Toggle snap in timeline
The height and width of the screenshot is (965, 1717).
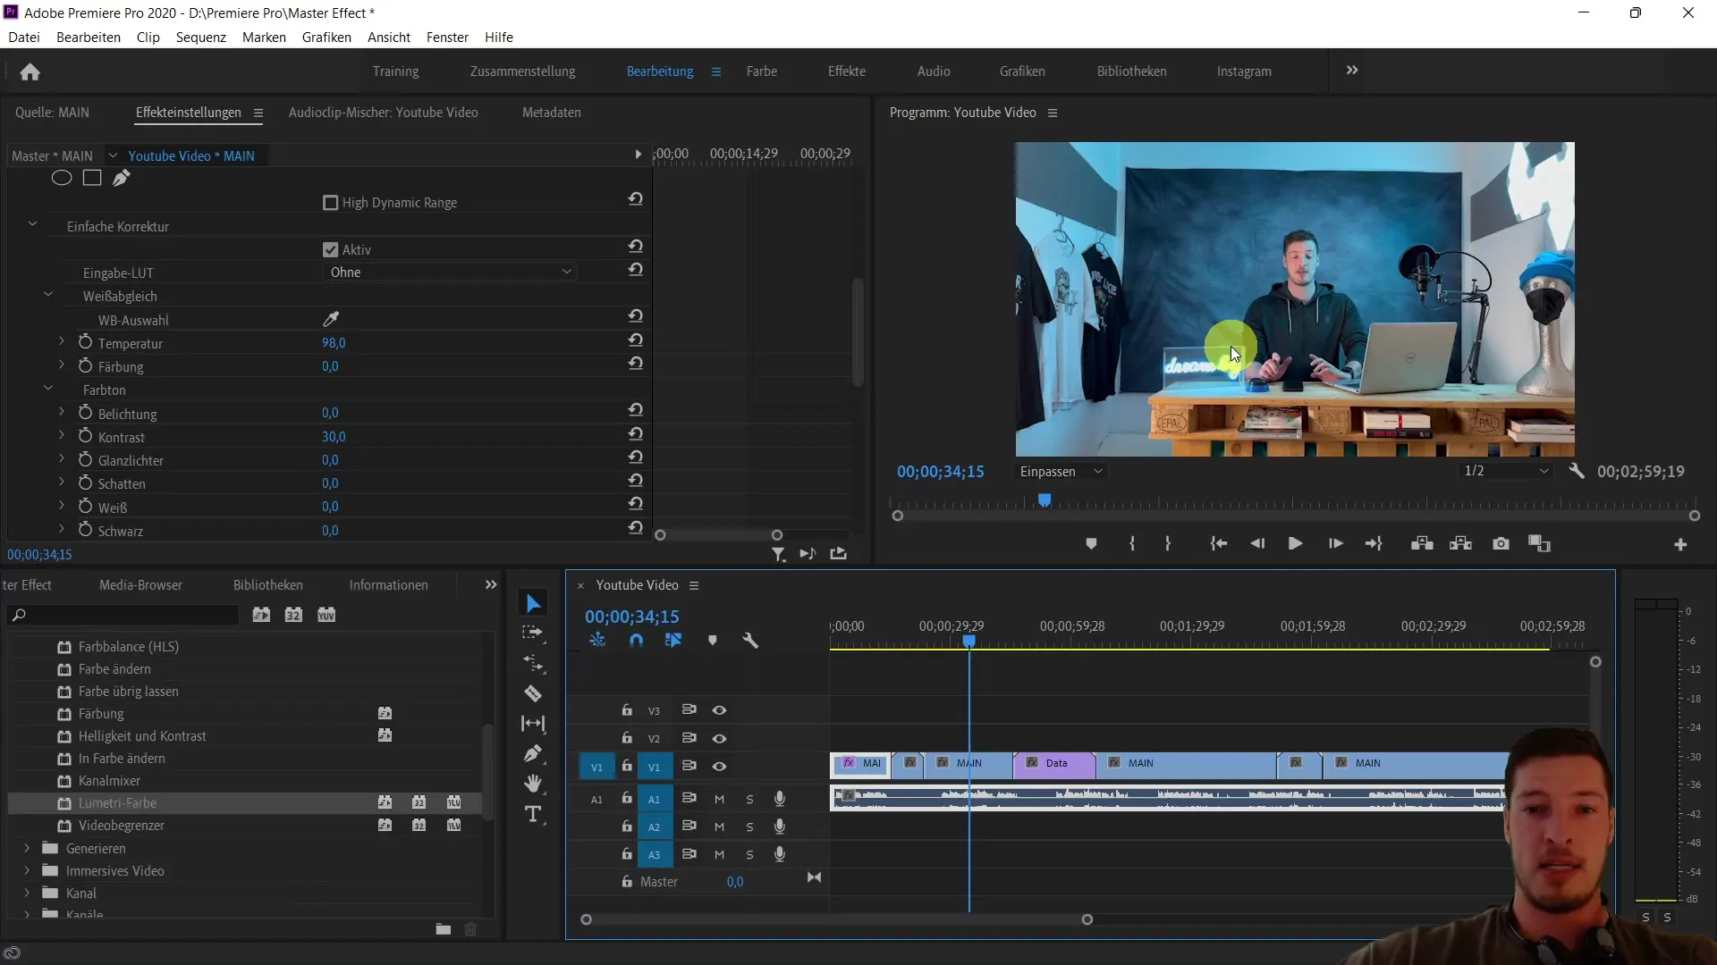(636, 641)
